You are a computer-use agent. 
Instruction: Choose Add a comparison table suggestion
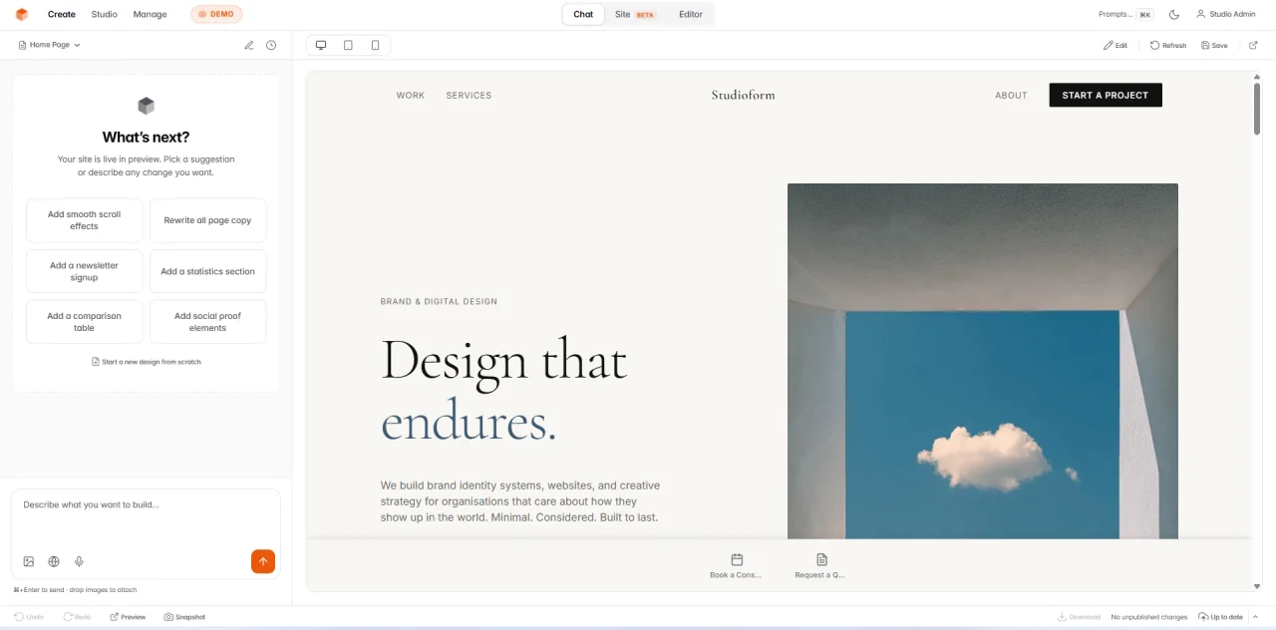point(85,322)
